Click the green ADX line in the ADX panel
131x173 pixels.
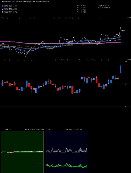[66, 165]
